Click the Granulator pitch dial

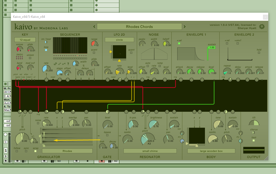click(x=22, y=139)
